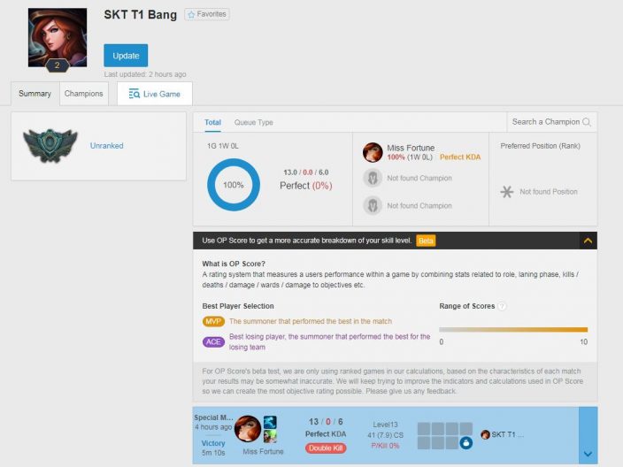Click the 100% win rate ring

[x=234, y=185]
